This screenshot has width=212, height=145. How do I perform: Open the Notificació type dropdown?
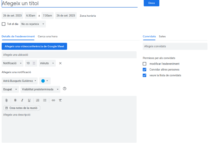pos(12,63)
